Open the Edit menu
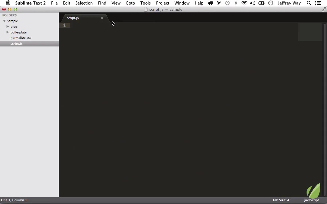 coord(66,3)
